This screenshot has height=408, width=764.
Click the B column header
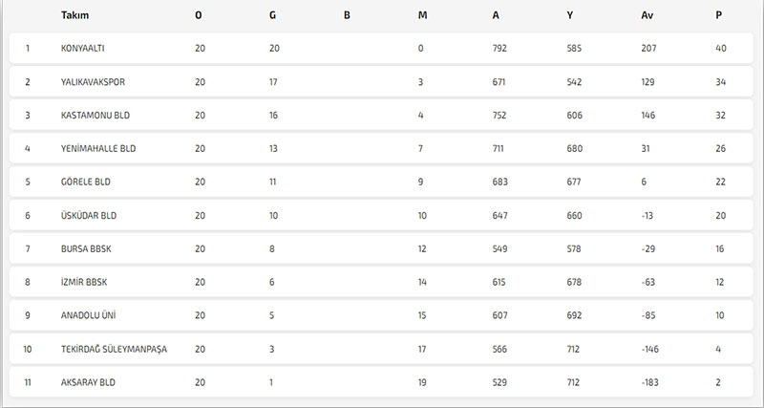pyautogui.click(x=347, y=15)
